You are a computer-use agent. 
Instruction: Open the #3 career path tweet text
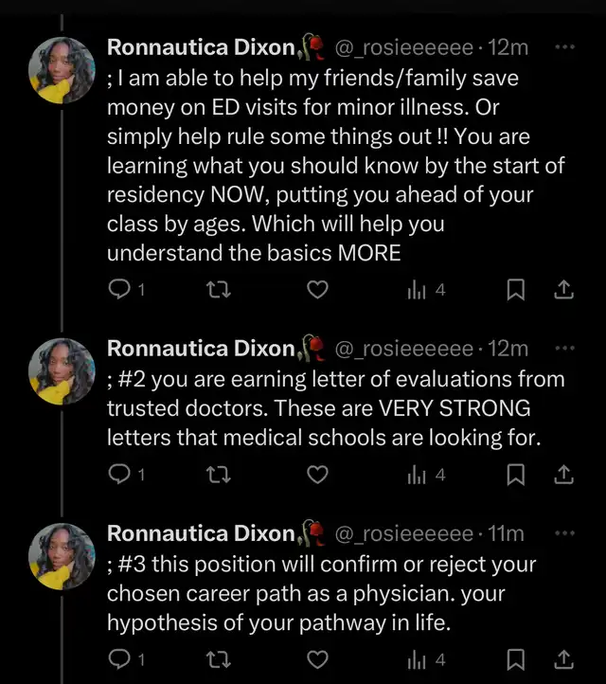coord(320,594)
